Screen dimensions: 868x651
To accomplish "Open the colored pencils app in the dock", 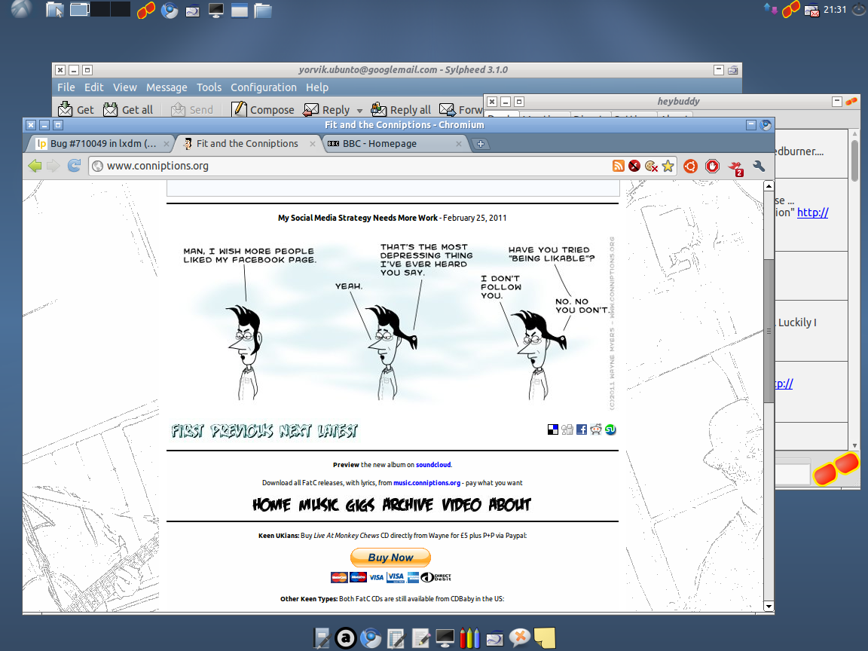I will (470, 637).
